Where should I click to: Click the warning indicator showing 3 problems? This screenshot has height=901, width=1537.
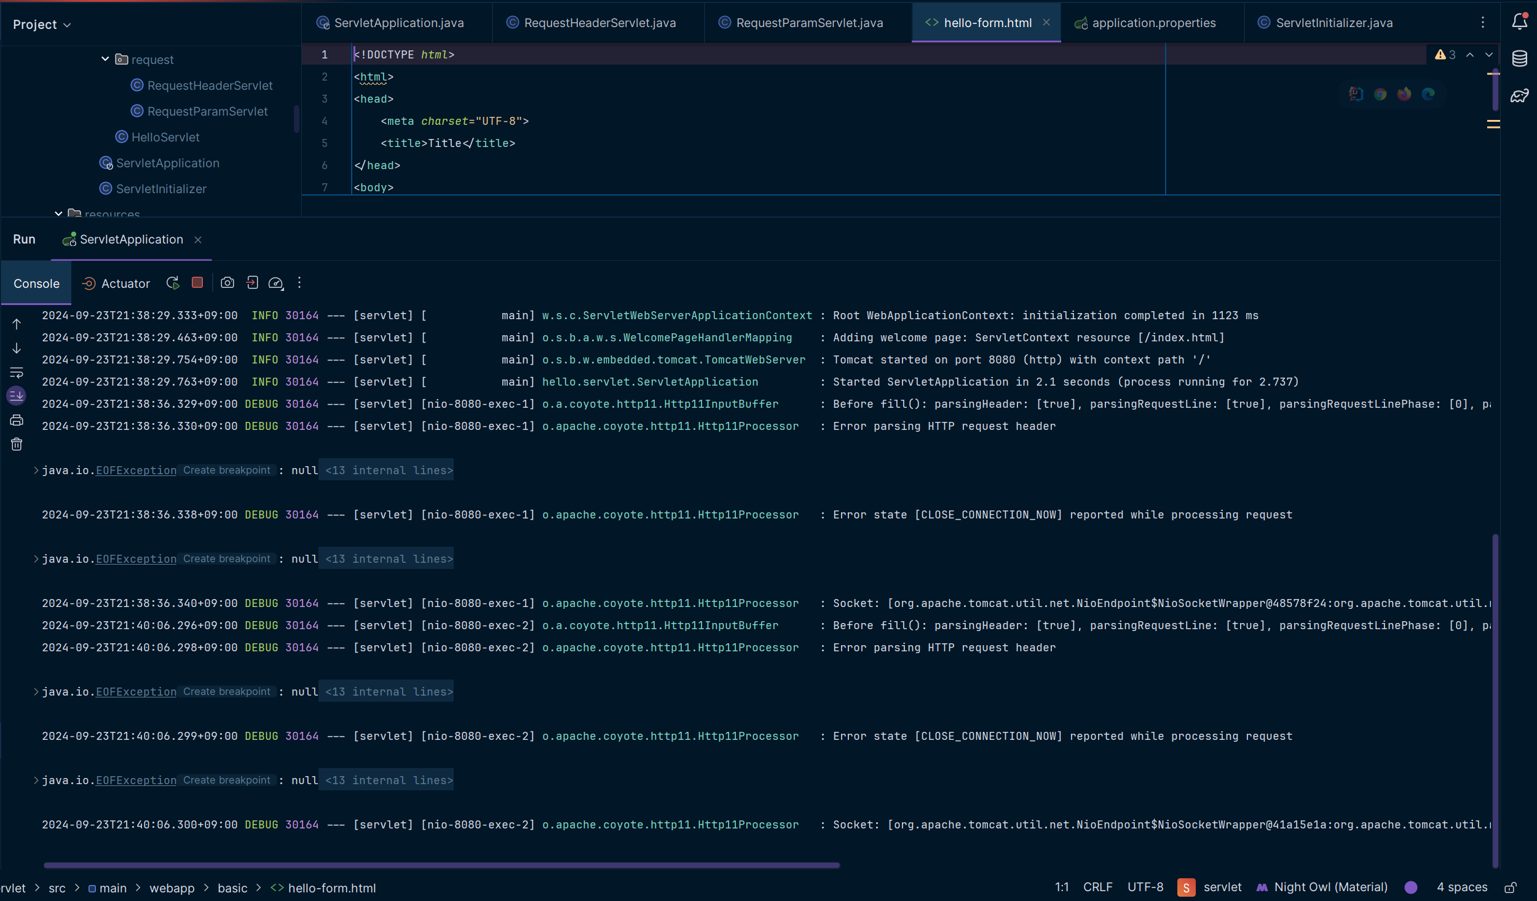coord(1445,55)
